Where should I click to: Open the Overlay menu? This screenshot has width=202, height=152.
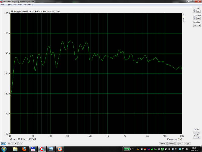9,5
